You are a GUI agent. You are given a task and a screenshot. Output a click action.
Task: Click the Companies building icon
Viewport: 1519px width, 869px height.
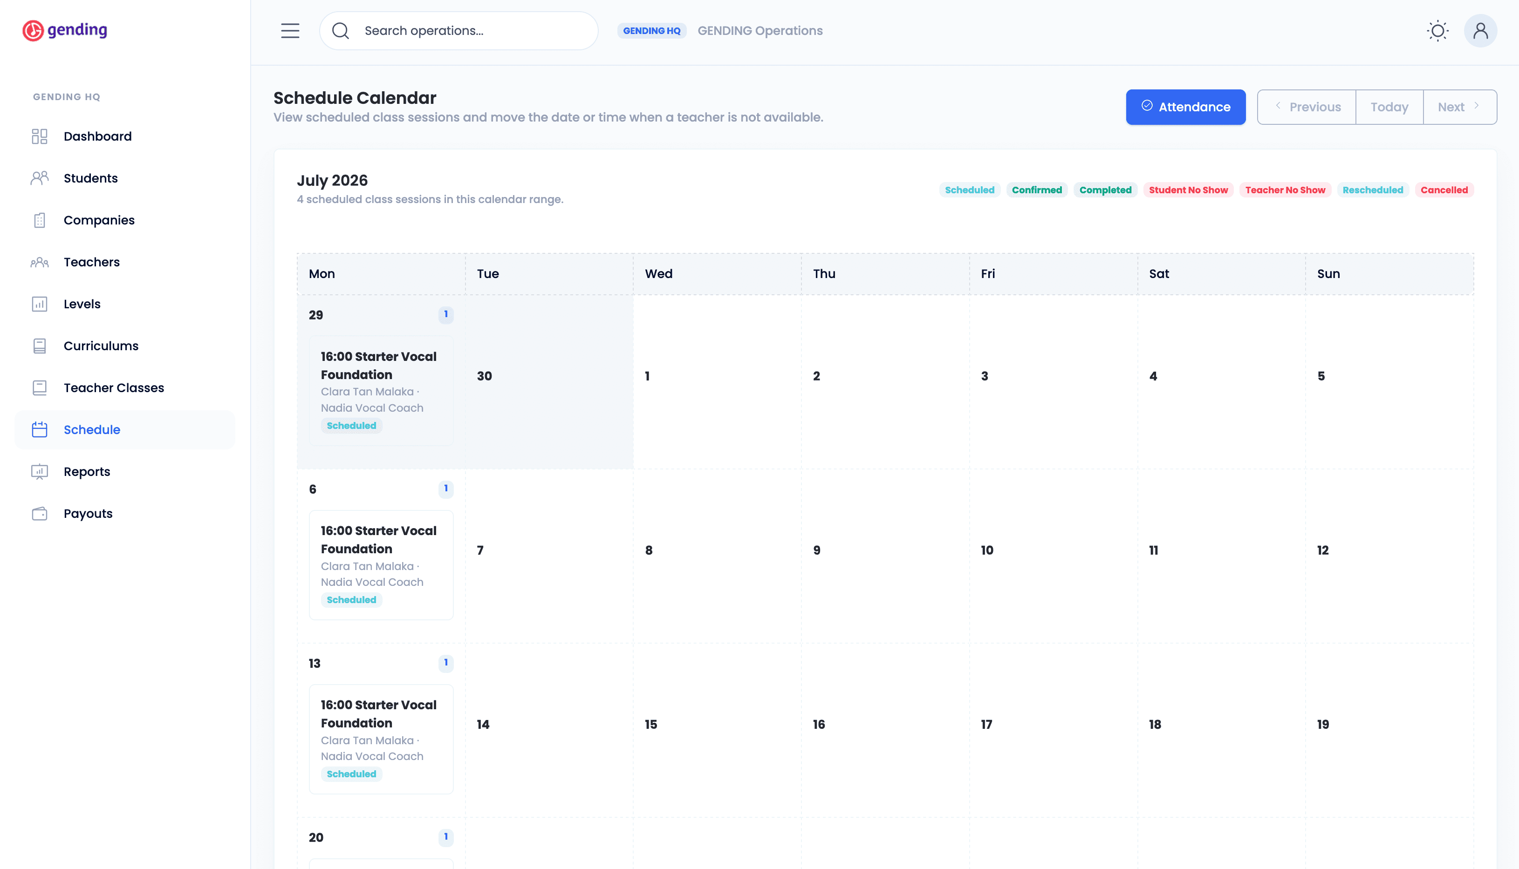pyautogui.click(x=40, y=220)
